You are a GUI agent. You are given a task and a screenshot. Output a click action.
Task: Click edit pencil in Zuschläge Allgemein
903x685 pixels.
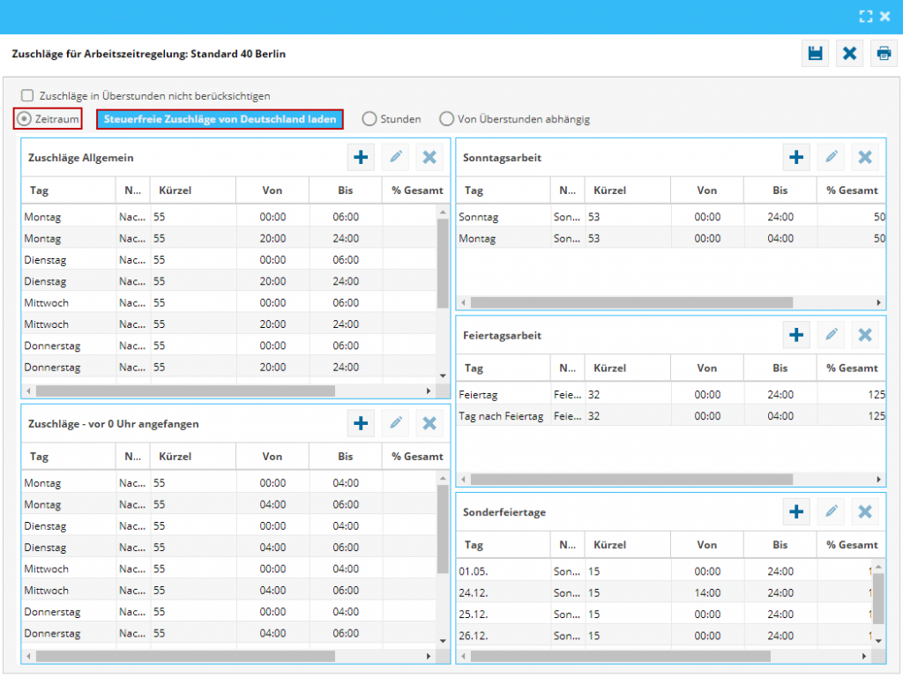click(x=396, y=158)
